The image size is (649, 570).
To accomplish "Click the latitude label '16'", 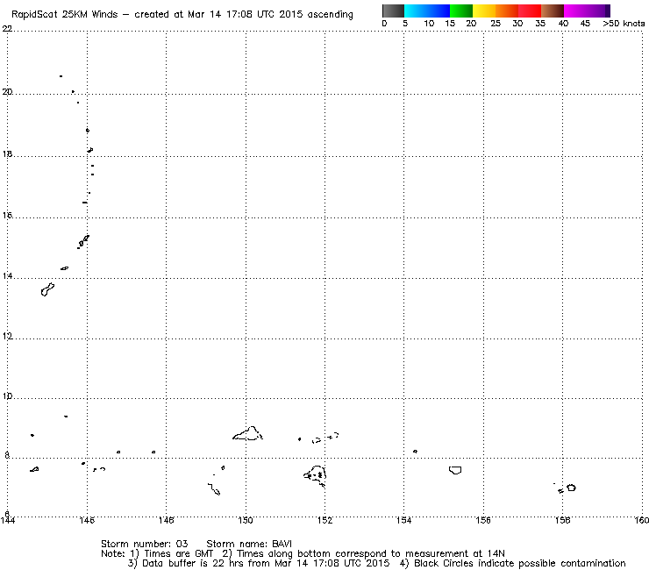I will pos(7,215).
